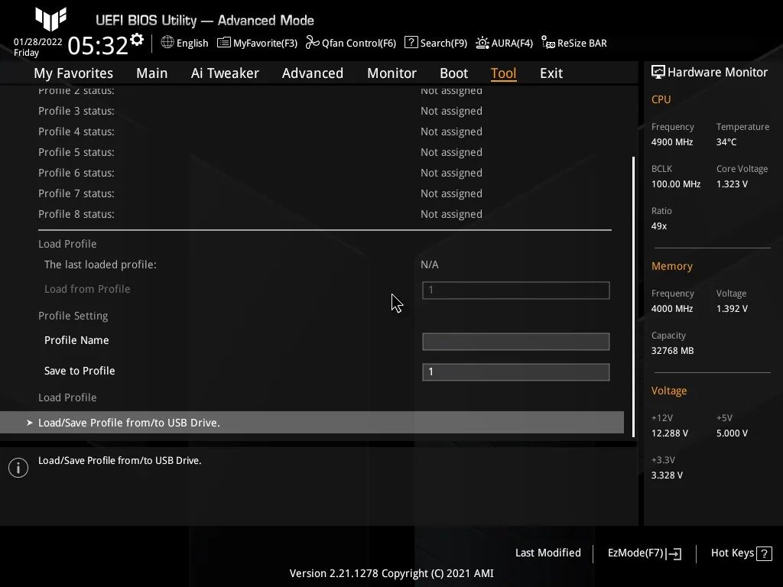Click the Capacity 32768 MB value
The image size is (783, 587).
coord(673,350)
